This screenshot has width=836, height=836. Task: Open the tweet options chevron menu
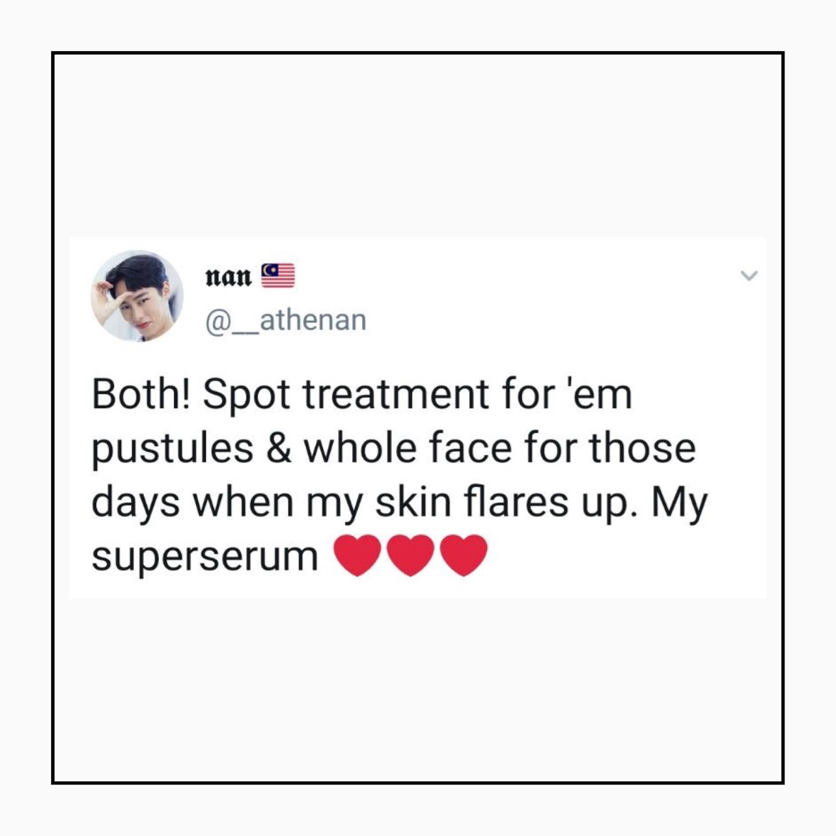click(x=749, y=275)
